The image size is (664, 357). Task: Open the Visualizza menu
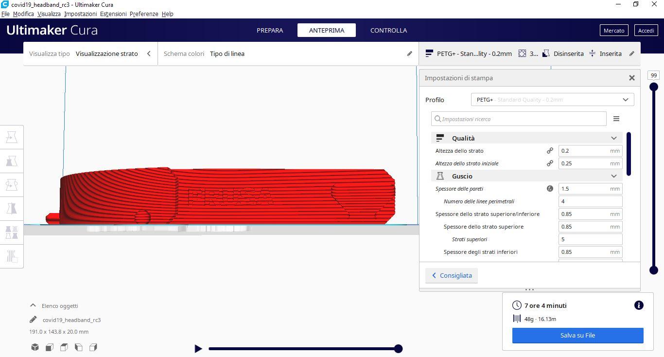pyautogui.click(x=49, y=14)
